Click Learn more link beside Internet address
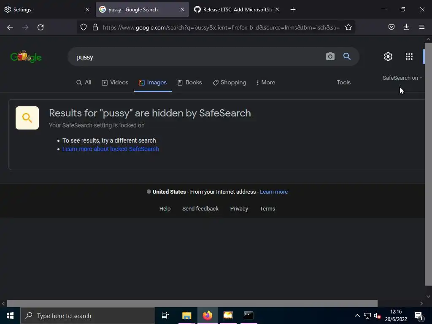Viewport: 432px width, 324px height. point(274,192)
